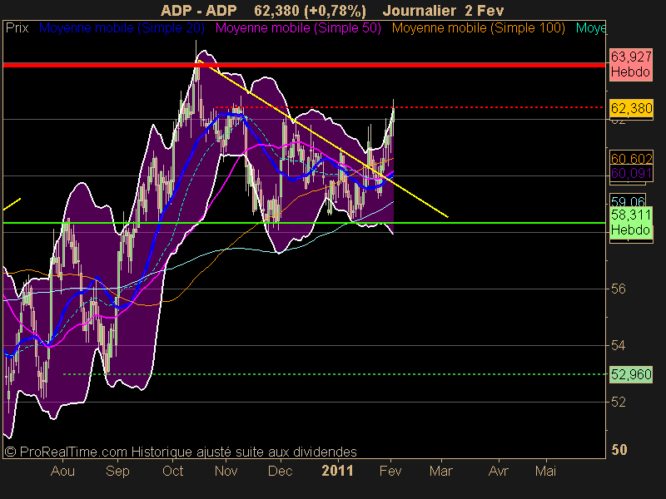Select 'Moyenne mobile (Simple 100)' legend
The image size is (666, 499).
tap(478, 28)
